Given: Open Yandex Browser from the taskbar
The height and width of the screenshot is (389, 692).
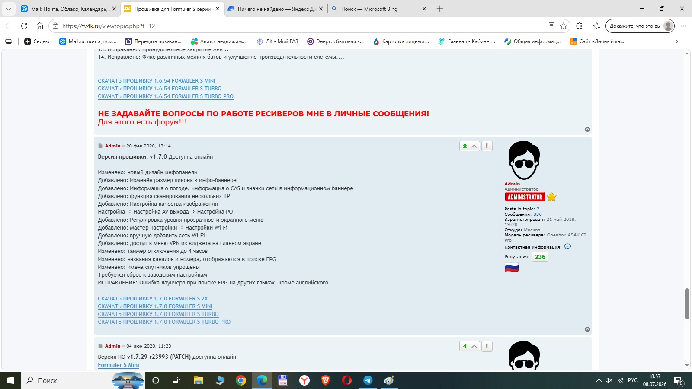Looking at the screenshot, I should pos(304,380).
